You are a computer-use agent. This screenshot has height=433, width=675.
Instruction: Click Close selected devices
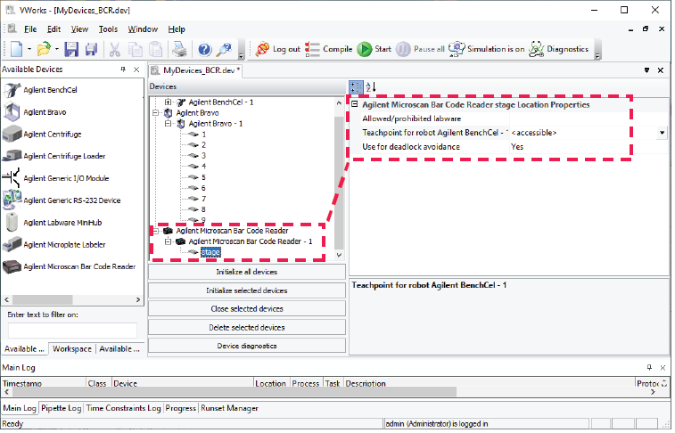pos(247,309)
